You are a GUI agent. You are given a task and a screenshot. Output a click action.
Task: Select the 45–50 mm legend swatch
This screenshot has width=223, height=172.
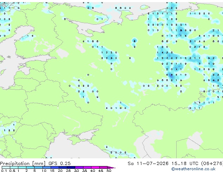tap(103, 167)
